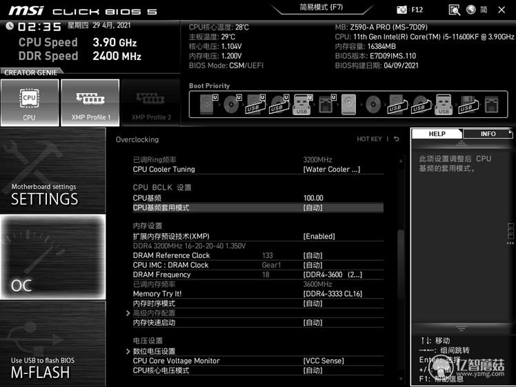The height and width of the screenshot is (387, 516).
Task: Click the 已调Ring频率 row
Action: coord(258,160)
